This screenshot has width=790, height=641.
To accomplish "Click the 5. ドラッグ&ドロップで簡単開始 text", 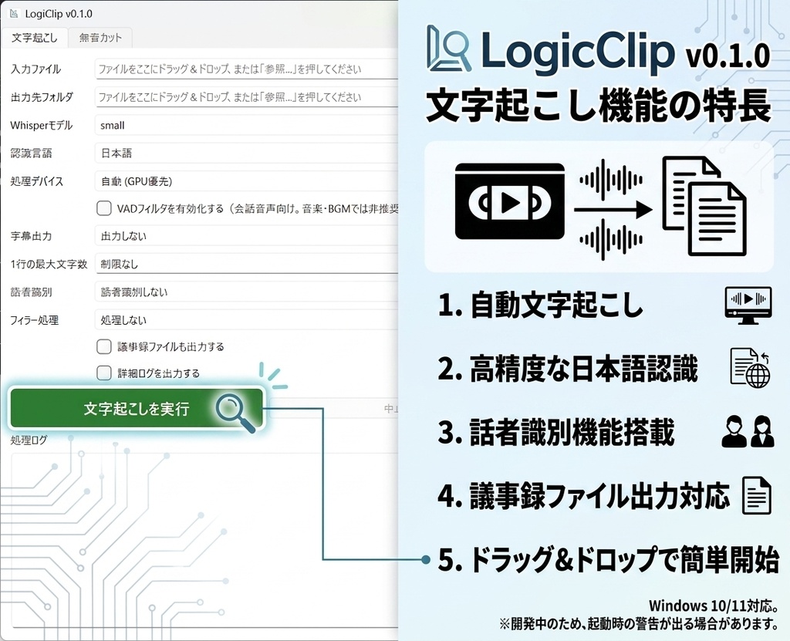I will (609, 559).
